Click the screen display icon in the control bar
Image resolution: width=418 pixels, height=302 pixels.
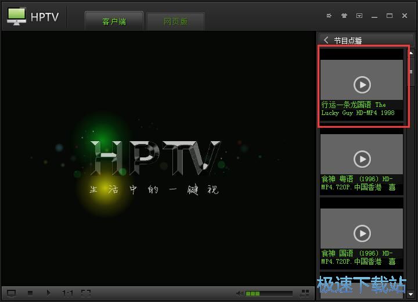(x=11, y=293)
